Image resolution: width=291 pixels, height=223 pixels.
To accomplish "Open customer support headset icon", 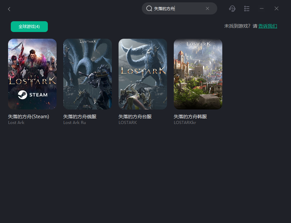I will 232,8.
